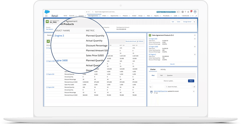
Task: Expand the Opportunities nav chevron
Action: coord(120,16)
